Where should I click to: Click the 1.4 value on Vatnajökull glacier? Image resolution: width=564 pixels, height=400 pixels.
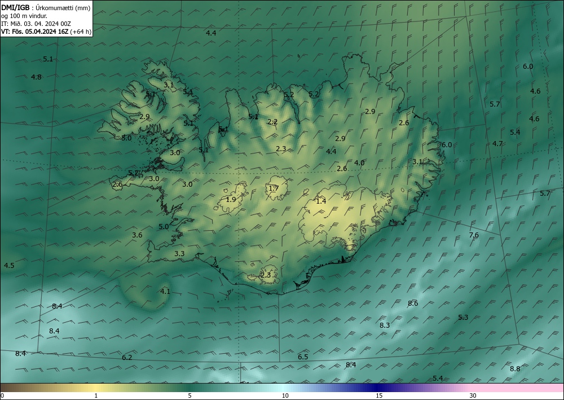click(321, 201)
